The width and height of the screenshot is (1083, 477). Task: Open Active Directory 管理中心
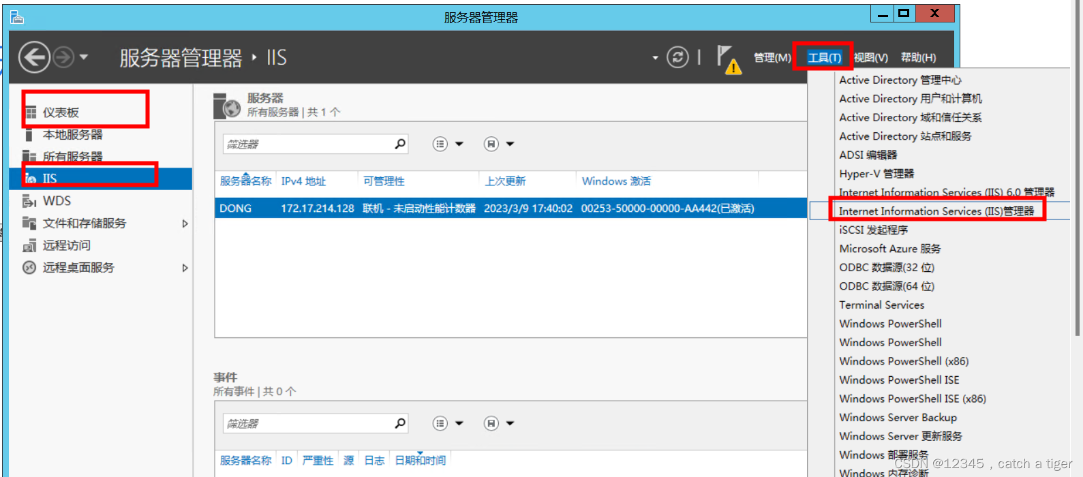pyautogui.click(x=900, y=80)
